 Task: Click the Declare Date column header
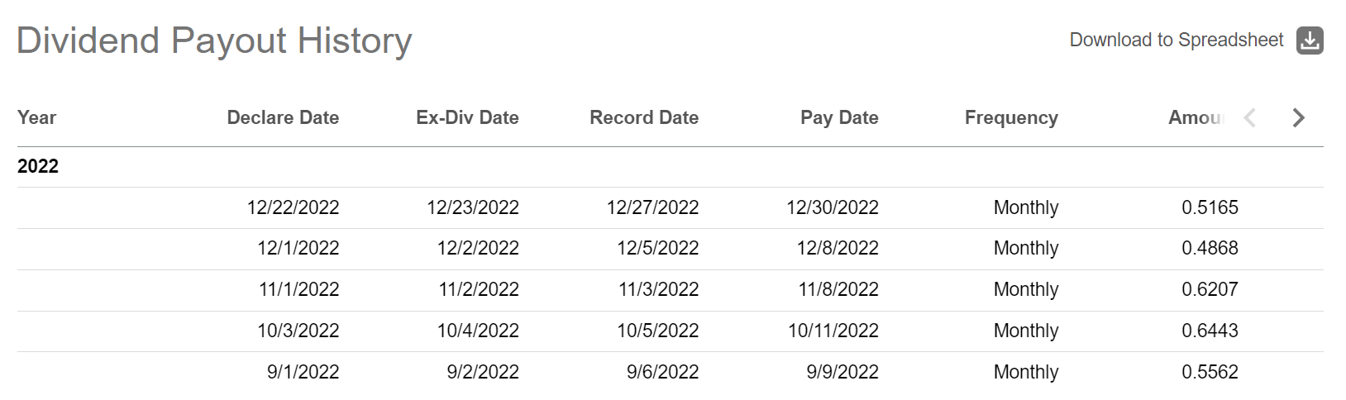(x=283, y=117)
